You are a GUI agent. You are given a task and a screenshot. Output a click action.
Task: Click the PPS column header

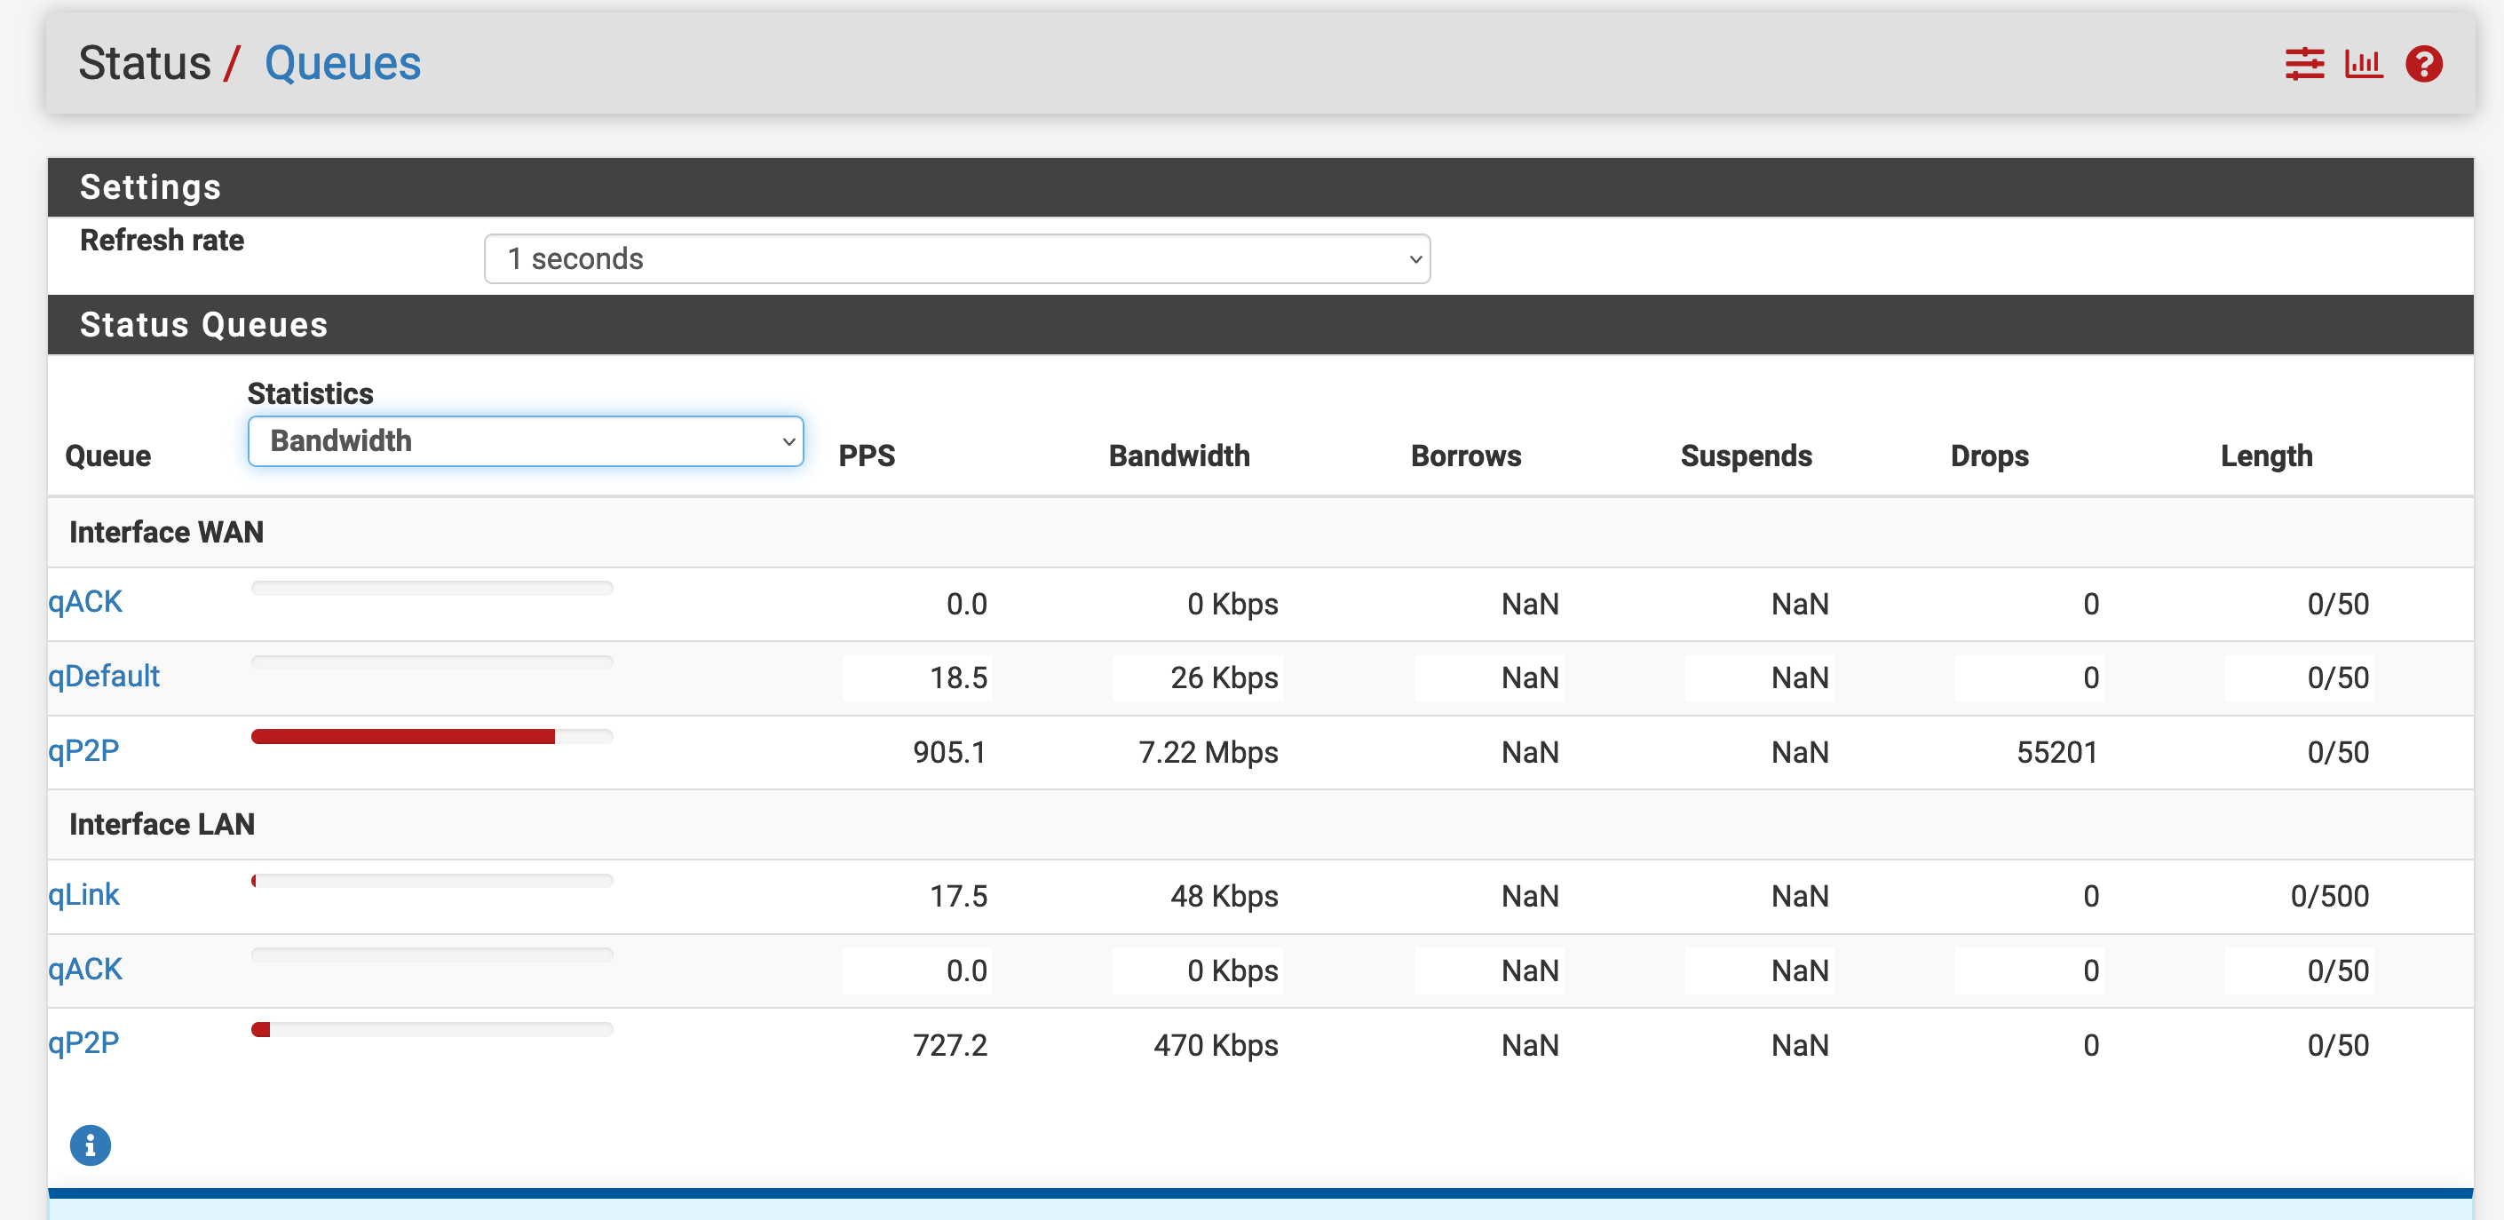[x=866, y=456]
